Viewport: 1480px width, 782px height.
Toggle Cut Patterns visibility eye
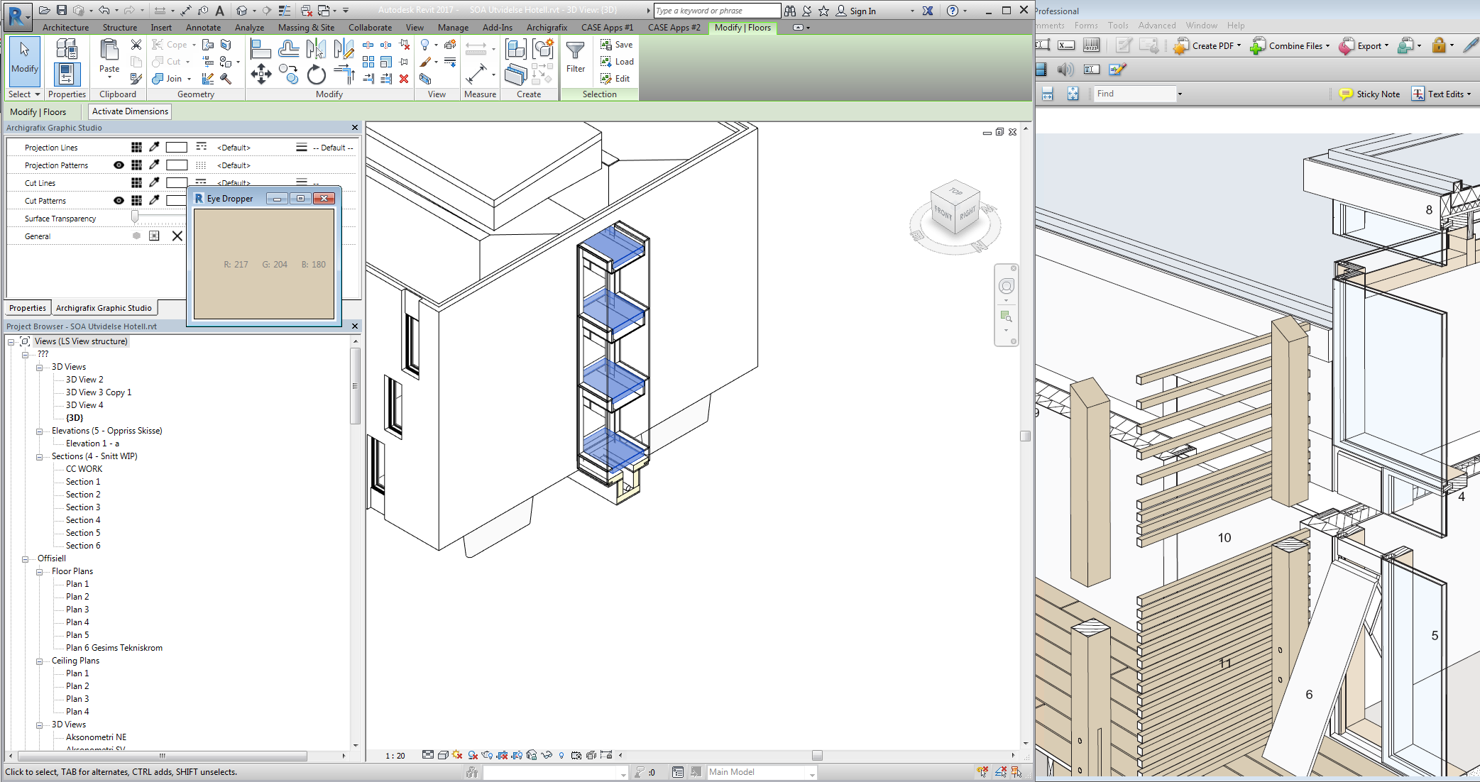click(x=119, y=200)
